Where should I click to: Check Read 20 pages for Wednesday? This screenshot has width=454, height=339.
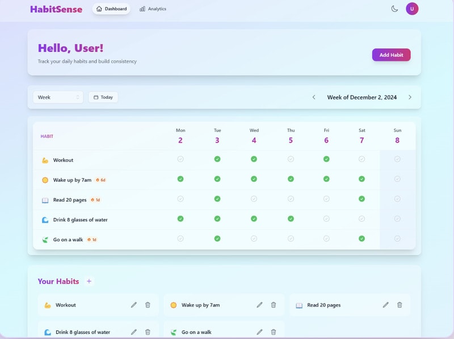pos(254,199)
